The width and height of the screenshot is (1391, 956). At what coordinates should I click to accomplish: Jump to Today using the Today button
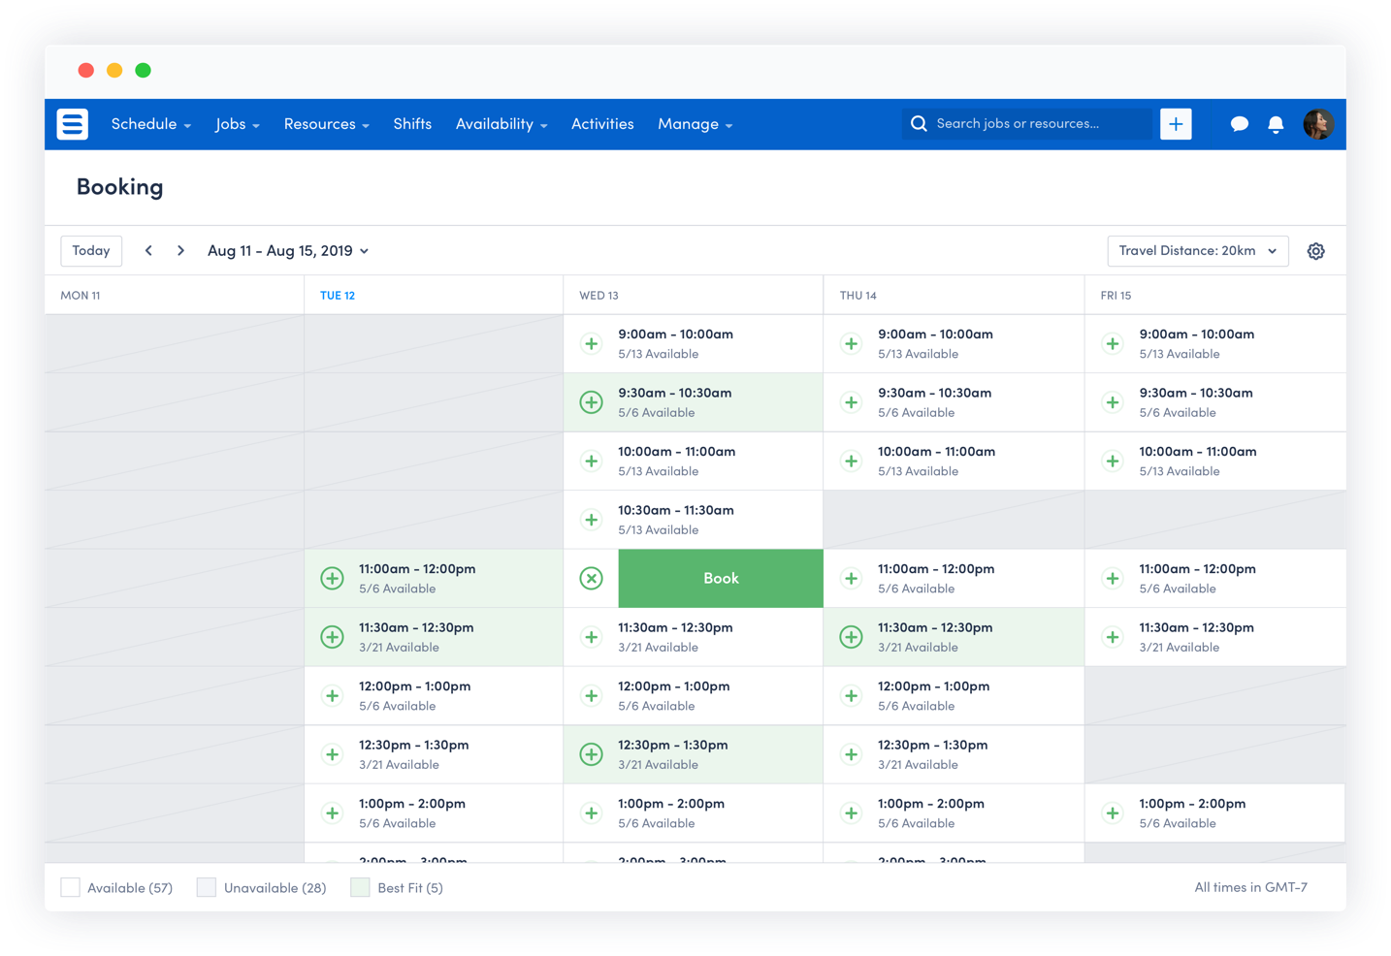[90, 250]
